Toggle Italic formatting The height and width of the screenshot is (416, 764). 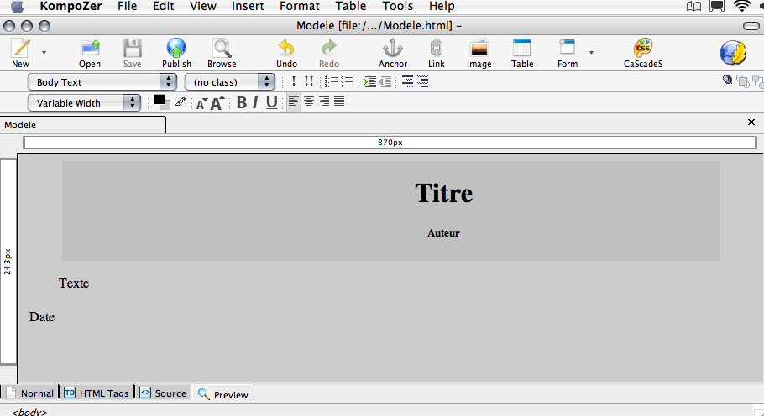[255, 102]
